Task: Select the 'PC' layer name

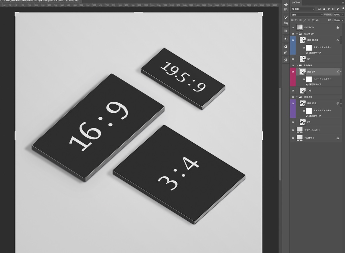Action: tap(309, 122)
